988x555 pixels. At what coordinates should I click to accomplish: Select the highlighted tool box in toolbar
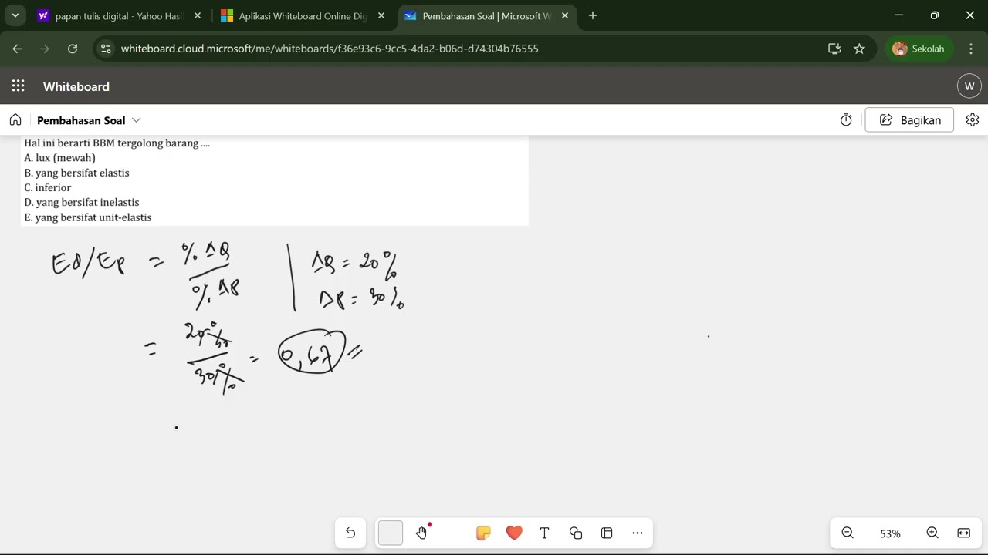(391, 533)
